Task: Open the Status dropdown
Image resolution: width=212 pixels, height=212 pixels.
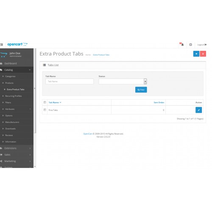Action: coord(123,81)
